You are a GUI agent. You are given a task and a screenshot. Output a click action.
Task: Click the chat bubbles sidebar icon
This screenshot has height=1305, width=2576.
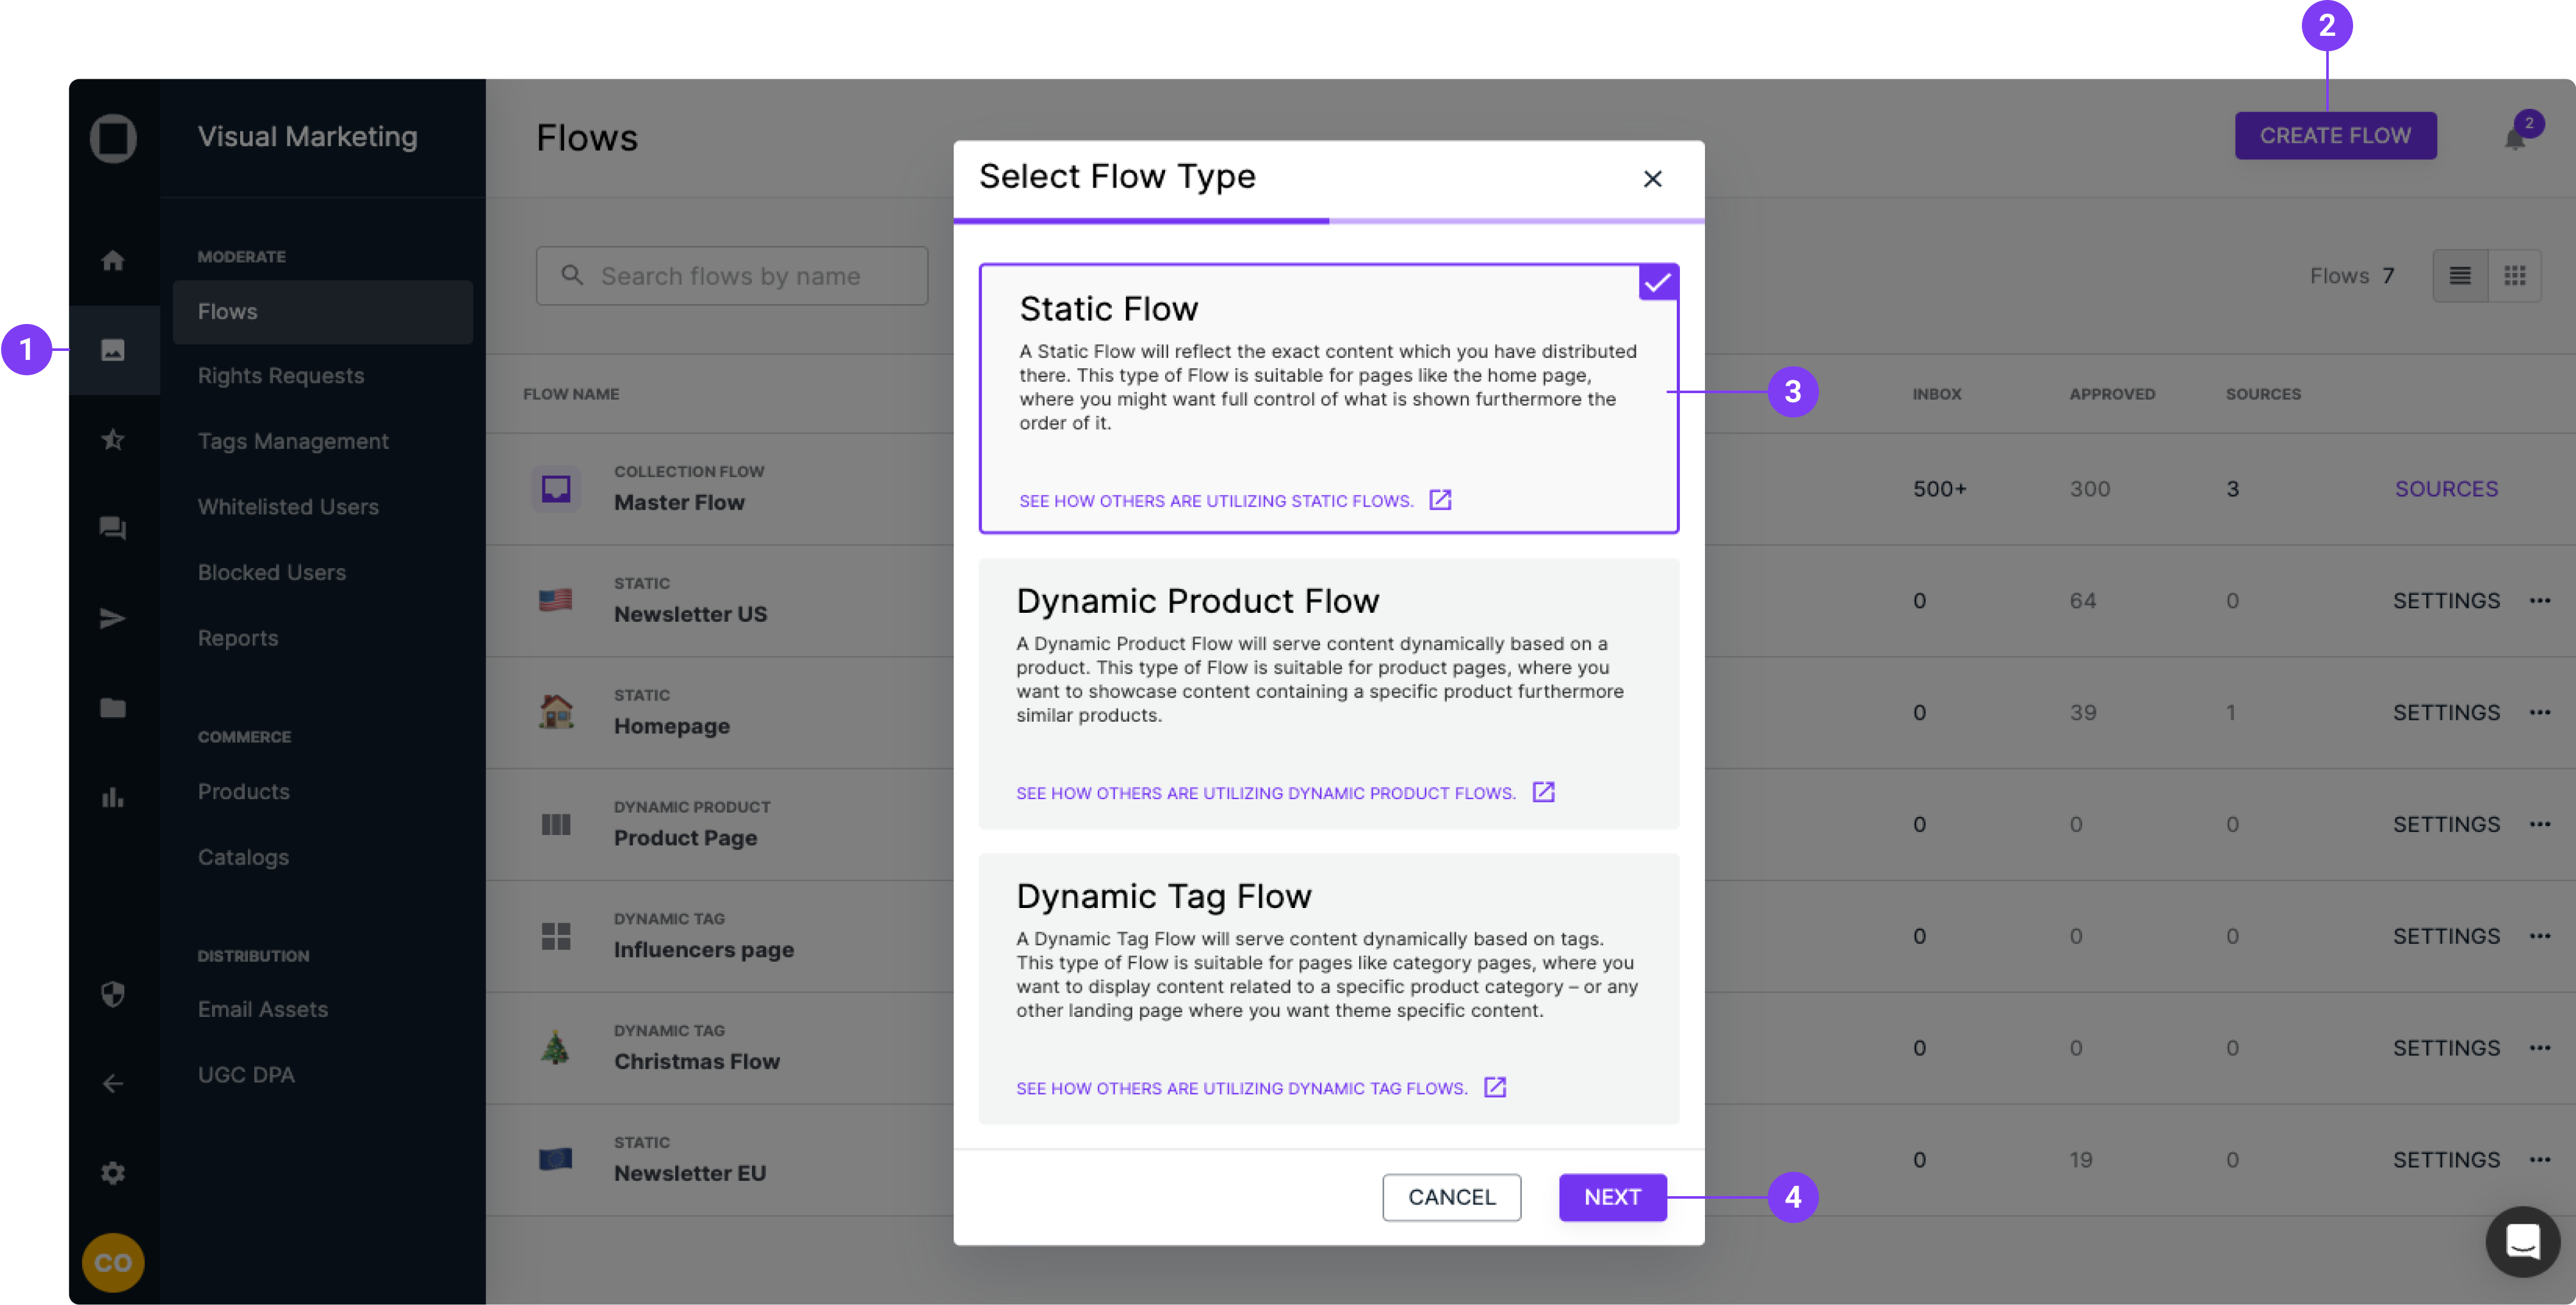(113, 528)
